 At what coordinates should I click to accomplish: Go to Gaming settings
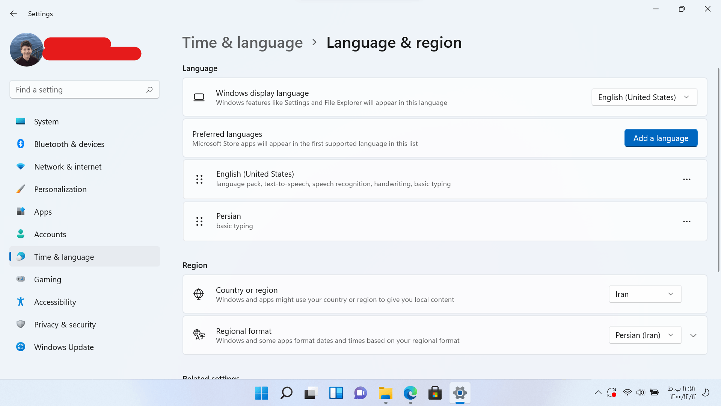85,279
